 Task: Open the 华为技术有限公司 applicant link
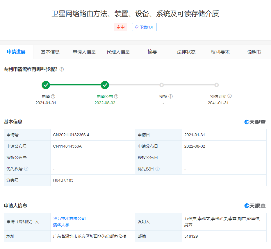coord(69,218)
